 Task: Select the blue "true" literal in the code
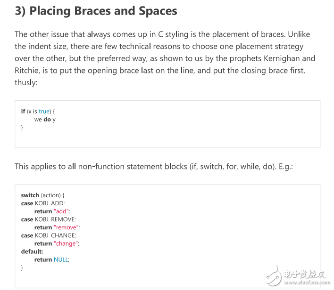[x=44, y=112]
